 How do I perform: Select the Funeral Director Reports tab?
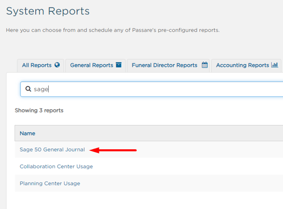point(168,65)
